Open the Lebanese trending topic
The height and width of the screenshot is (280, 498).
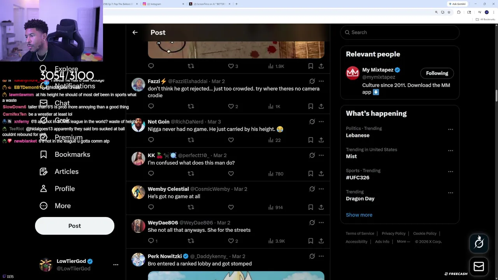[x=358, y=135]
